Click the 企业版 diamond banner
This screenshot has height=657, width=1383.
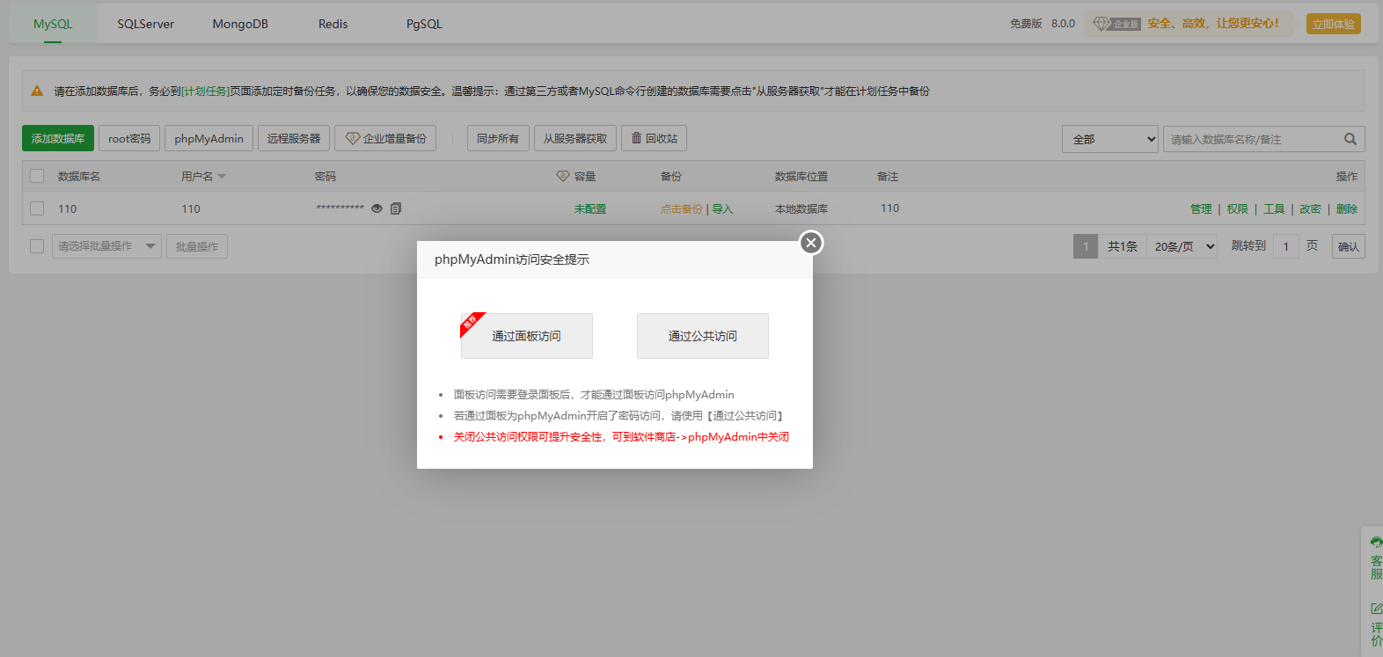tap(1188, 24)
